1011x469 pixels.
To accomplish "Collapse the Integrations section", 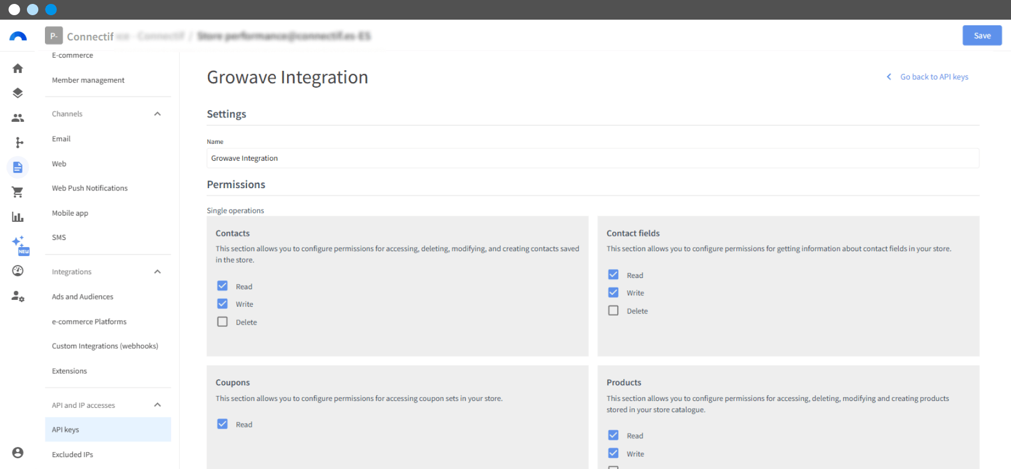I will pos(157,272).
